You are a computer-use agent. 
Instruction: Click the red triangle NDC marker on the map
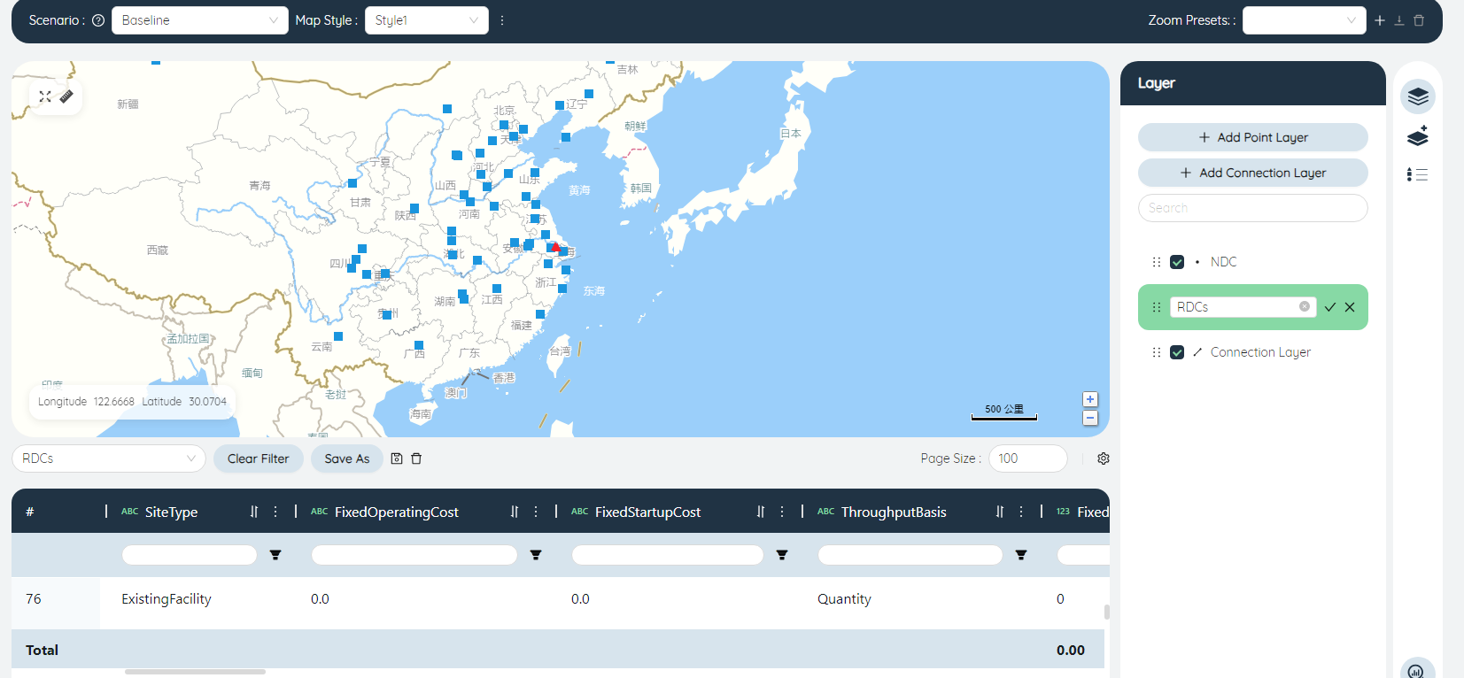point(556,247)
